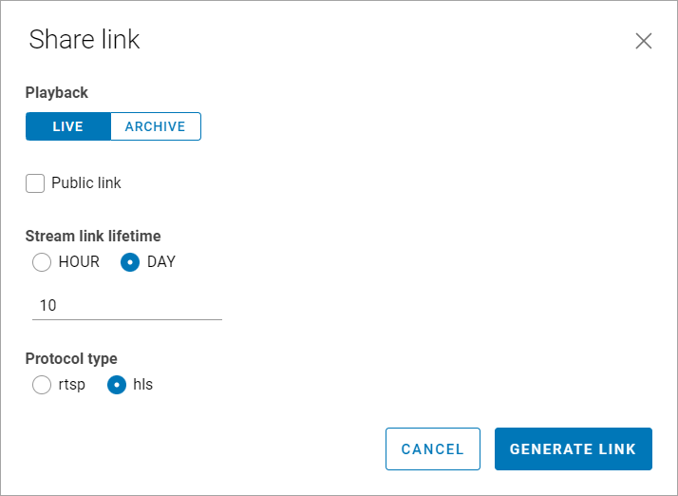Click the "HOUR" label text
Screen dimensions: 678x496
coord(79,262)
